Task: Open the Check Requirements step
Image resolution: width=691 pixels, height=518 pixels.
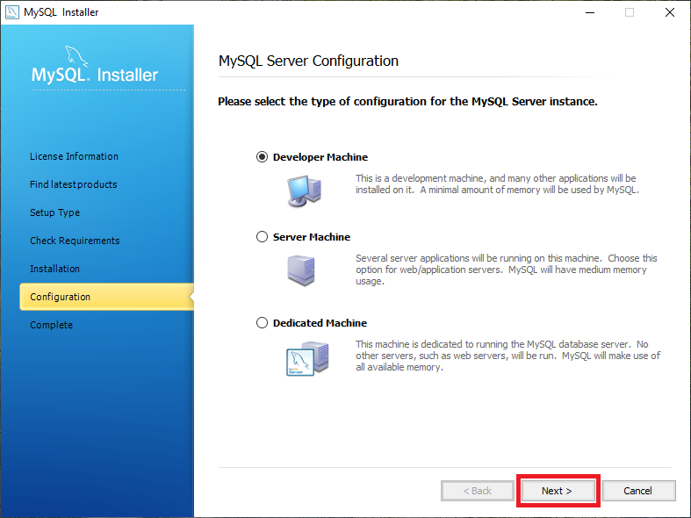Action: tap(75, 241)
